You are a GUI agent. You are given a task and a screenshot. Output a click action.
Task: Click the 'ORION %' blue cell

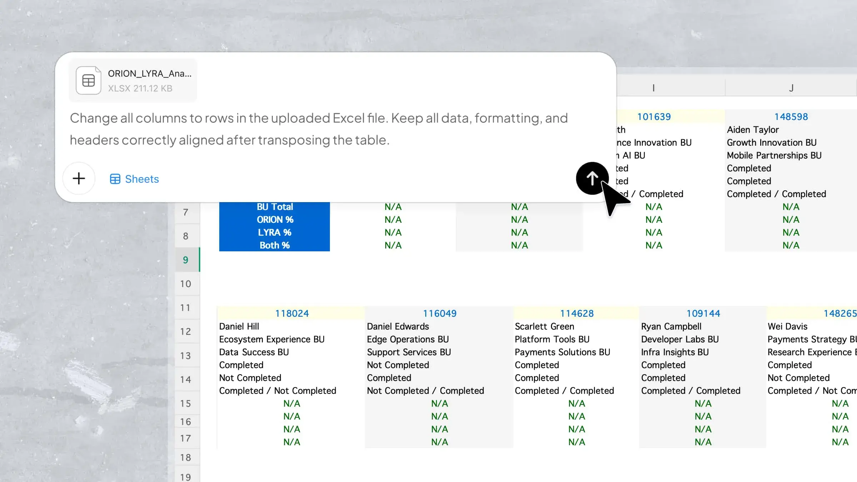pos(275,220)
